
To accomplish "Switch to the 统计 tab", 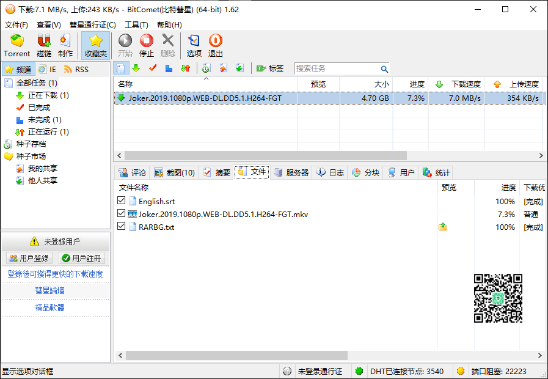I will (x=436, y=172).
